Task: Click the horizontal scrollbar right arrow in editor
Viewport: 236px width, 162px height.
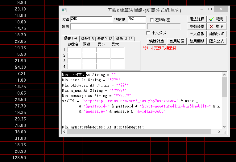Action: click(219, 132)
